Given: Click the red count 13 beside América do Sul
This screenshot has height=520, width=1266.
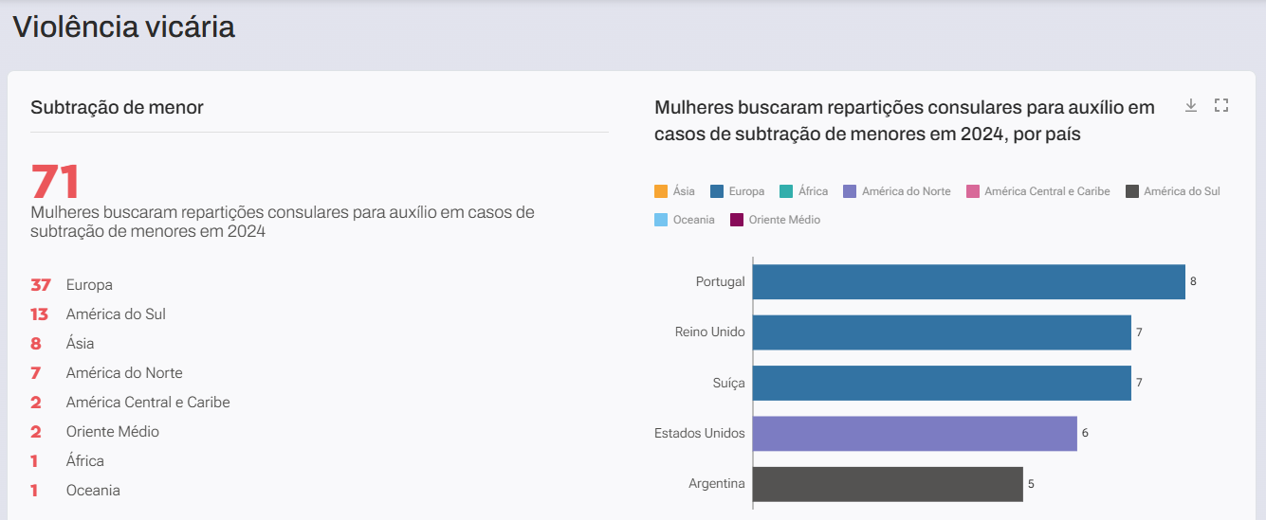Looking at the screenshot, I should coord(39,314).
